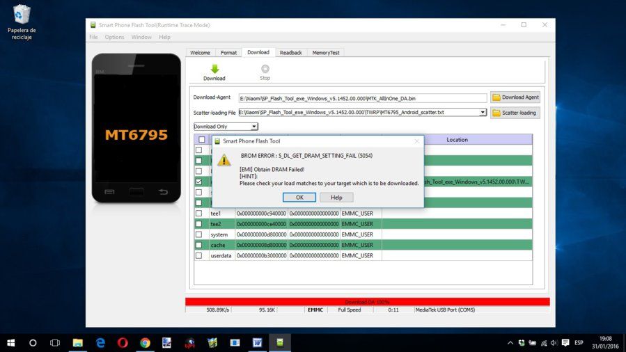Image resolution: width=626 pixels, height=352 pixels.
Task: Toggle the select-all checkbox in table header
Action: [x=202, y=140]
